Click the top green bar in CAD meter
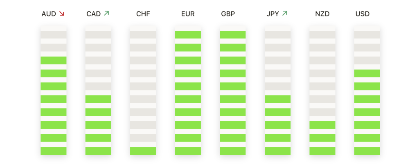 point(98,99)
